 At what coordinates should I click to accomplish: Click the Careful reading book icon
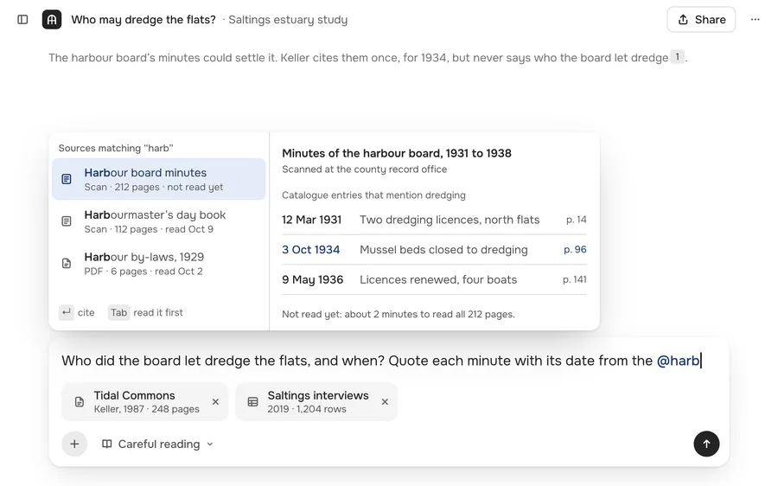pyautogui.click(x=106, y=444)
